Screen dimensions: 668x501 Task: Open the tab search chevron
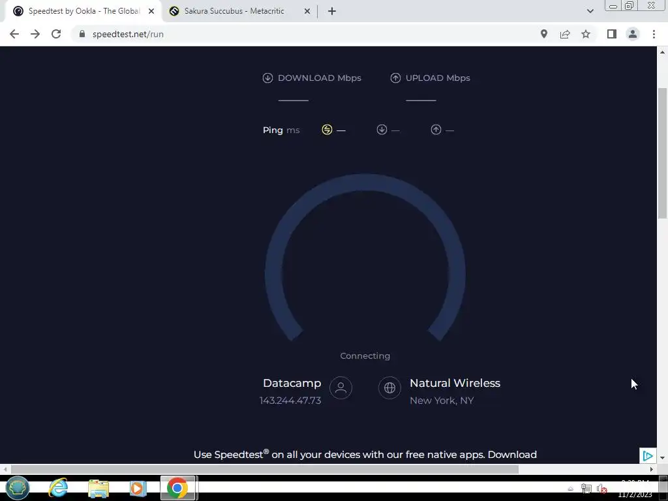coord(590,11)
